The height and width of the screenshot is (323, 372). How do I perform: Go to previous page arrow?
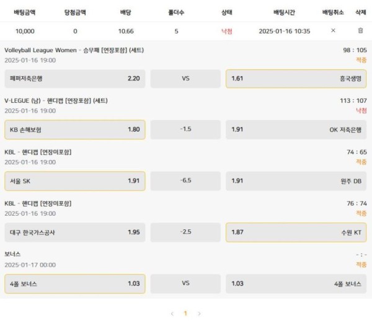tap(172, 314)
